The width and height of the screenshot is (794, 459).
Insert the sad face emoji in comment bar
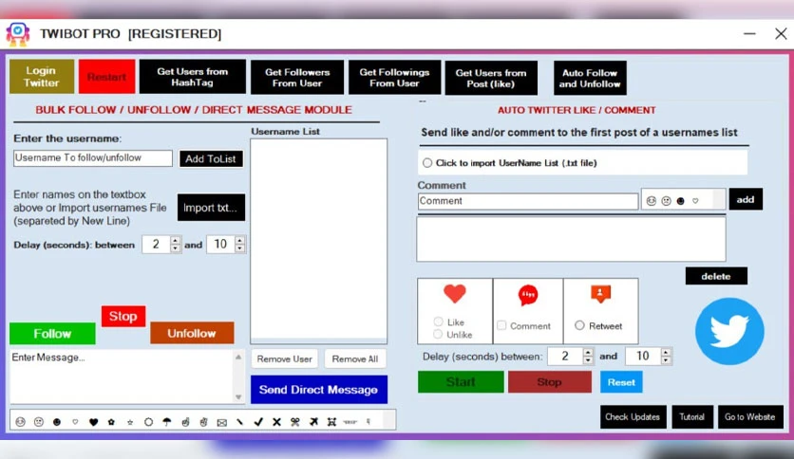click(x=667, y=201)
